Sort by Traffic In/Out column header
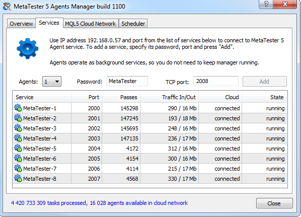This screenshot has height=217, width=301. tap(170, 97)
